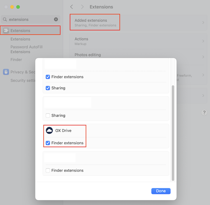Click the search magnifier icon in sidebar

tap(5, 19)
